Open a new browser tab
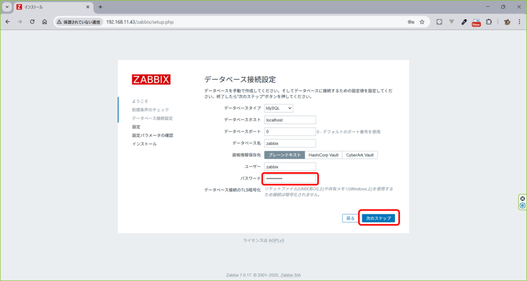Screen dimensions: 527x281 100,7
